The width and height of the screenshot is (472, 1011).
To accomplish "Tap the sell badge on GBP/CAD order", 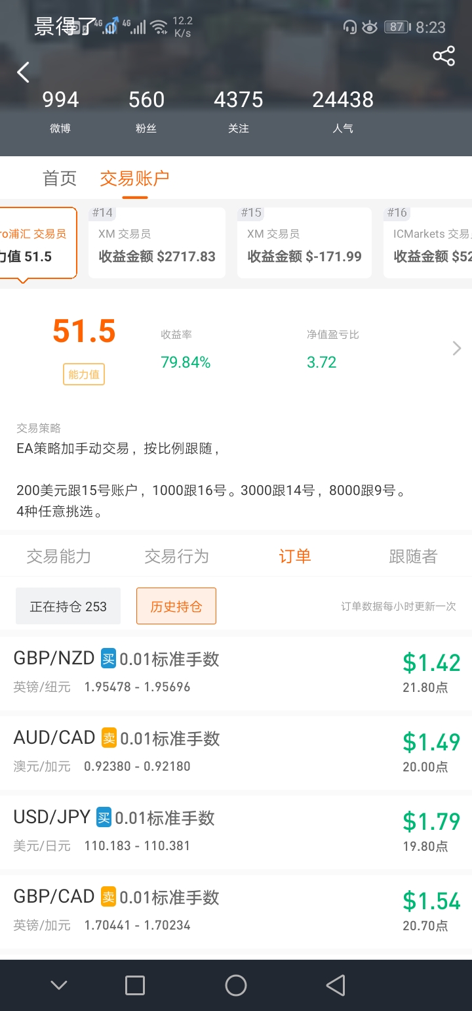I will click(108, 897).
